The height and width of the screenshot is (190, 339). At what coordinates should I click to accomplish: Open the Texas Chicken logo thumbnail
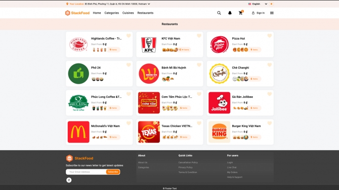[x=149, y=132]
